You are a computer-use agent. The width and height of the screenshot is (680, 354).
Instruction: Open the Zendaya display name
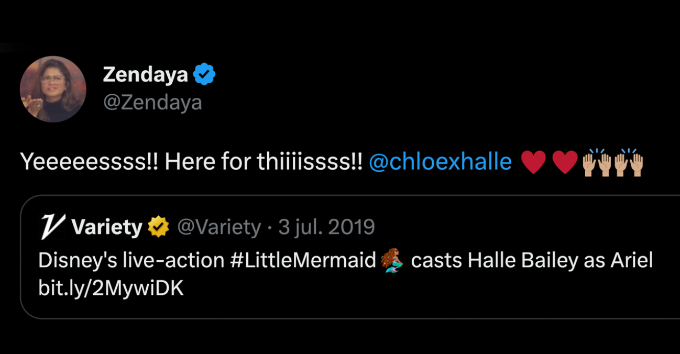(145, 75)
